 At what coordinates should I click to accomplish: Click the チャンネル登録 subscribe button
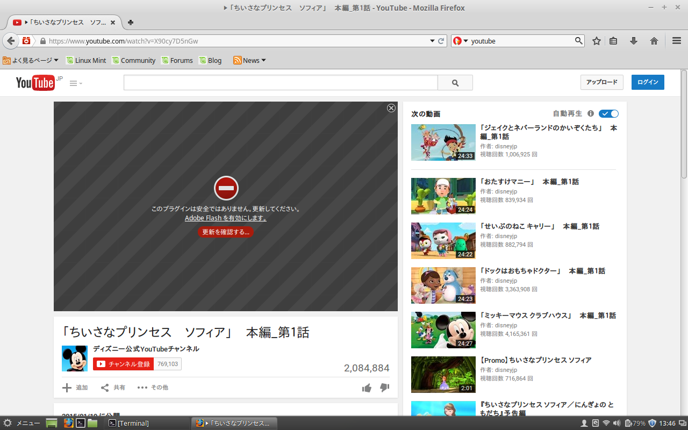124,364
